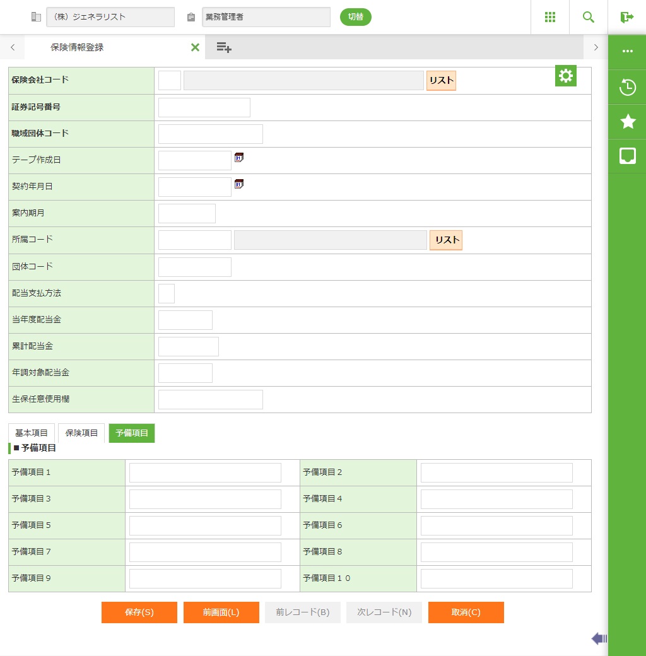
Task: Switch to the 保険項目 tab
Action: point(81,433)
